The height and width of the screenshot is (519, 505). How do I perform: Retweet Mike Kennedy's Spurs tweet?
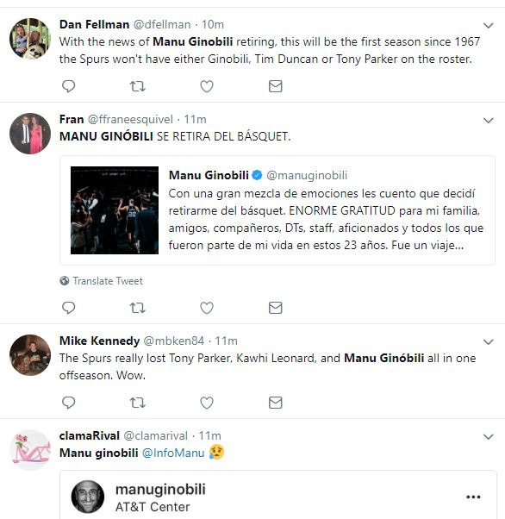click(137, 403)
